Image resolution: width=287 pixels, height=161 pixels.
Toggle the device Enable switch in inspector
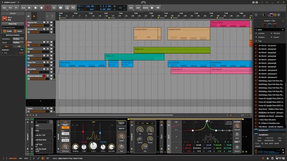click(x=5, y=31)
